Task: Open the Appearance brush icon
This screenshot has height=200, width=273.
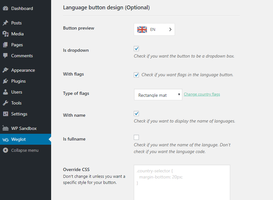Action: pyautogui.click(x=5, y=70)
